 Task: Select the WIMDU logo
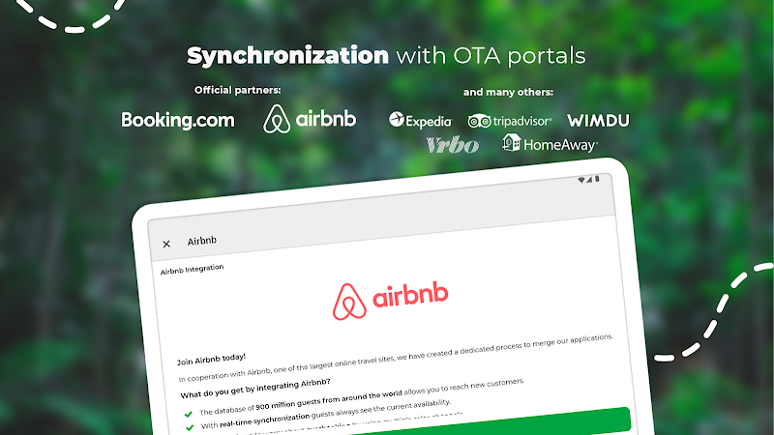tap(598, 120)
